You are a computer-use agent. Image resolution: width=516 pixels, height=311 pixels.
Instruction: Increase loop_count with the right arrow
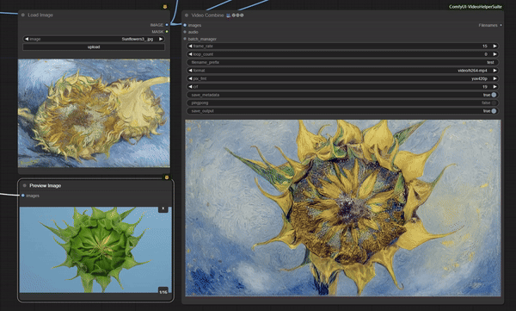(494, 54)
